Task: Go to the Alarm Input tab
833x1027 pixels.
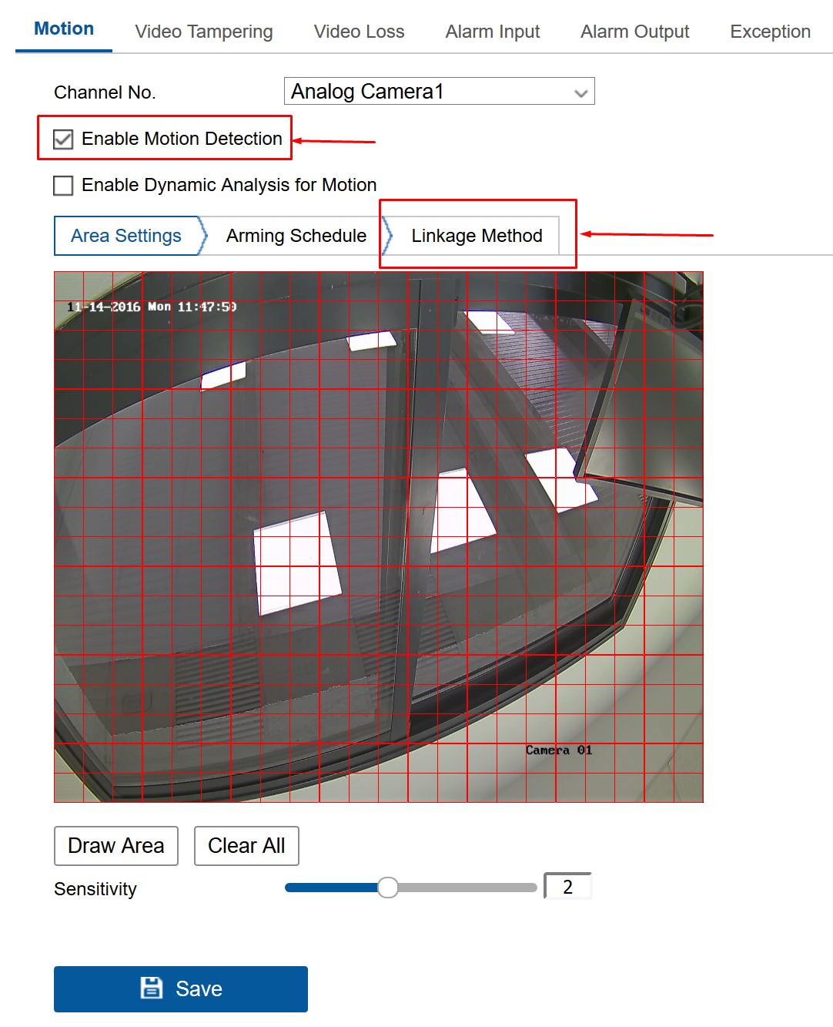Action: click(x=493, y=32)
